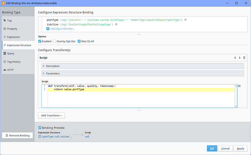Click the OK button
The width and height of the screenshot is (251, 155).
point(212,148)
